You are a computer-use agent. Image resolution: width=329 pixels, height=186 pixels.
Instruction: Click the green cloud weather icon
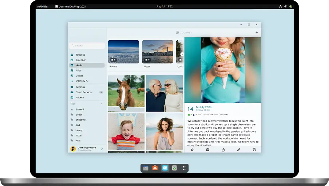[x=189, y=114]
